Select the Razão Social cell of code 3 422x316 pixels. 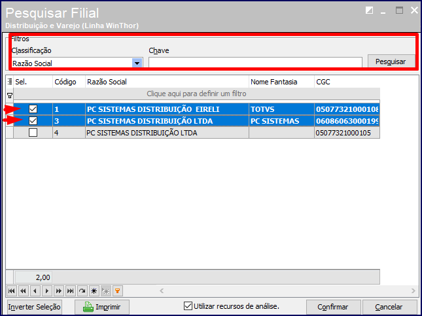167,121
